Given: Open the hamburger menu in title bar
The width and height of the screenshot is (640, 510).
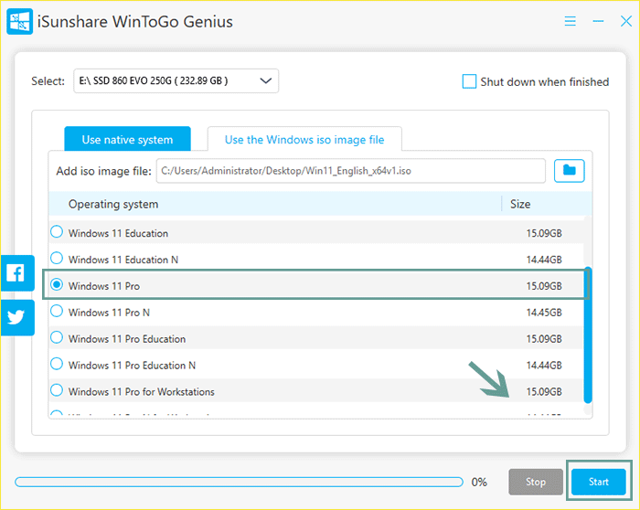Looking at the screenshot, I should (x=571, y=21).
